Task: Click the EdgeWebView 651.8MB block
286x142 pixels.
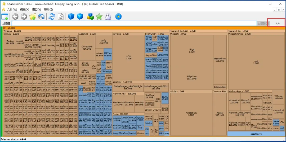Action: 220,60
